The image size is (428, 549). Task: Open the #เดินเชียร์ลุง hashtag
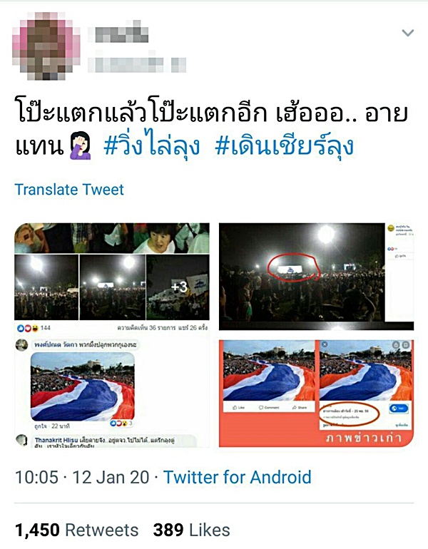pos(284,146)
